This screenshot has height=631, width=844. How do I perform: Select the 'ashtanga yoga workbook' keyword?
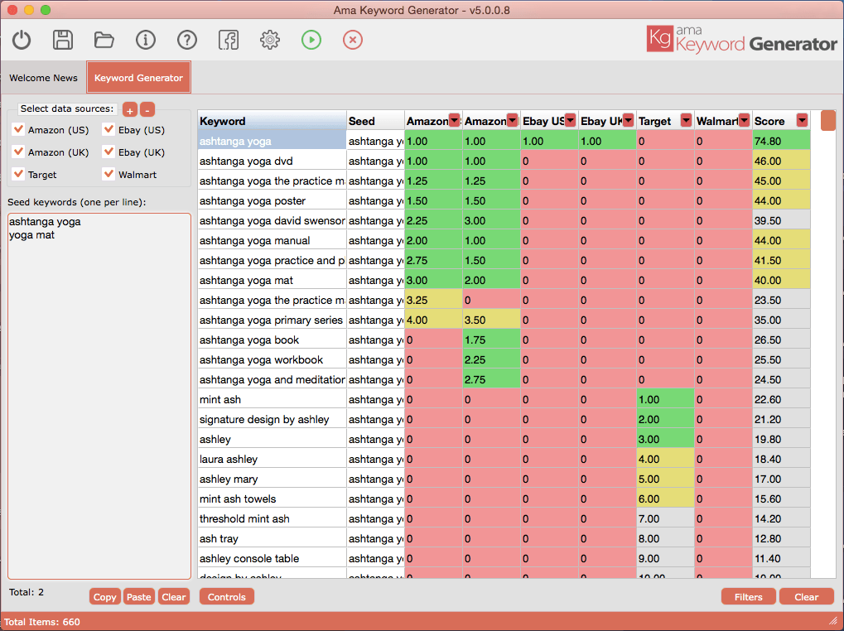[x=272, y=360]
